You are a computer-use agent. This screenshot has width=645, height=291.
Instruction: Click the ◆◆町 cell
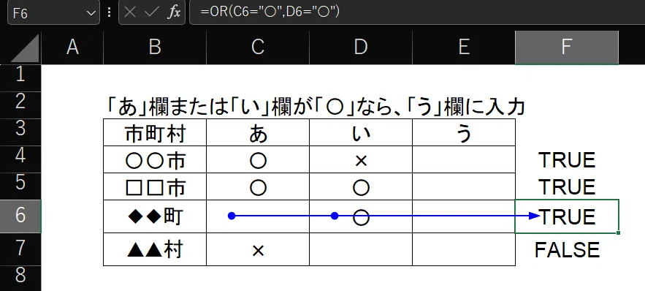(155, 216)
